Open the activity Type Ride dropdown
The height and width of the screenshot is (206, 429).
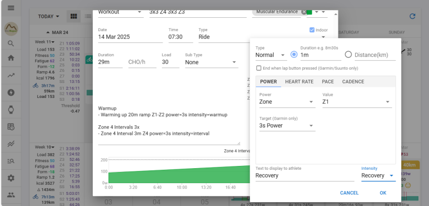[x=263, y=37]
